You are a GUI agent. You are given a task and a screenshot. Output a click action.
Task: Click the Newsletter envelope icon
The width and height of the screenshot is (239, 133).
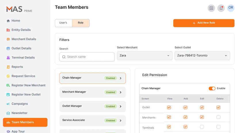(8, 113)
